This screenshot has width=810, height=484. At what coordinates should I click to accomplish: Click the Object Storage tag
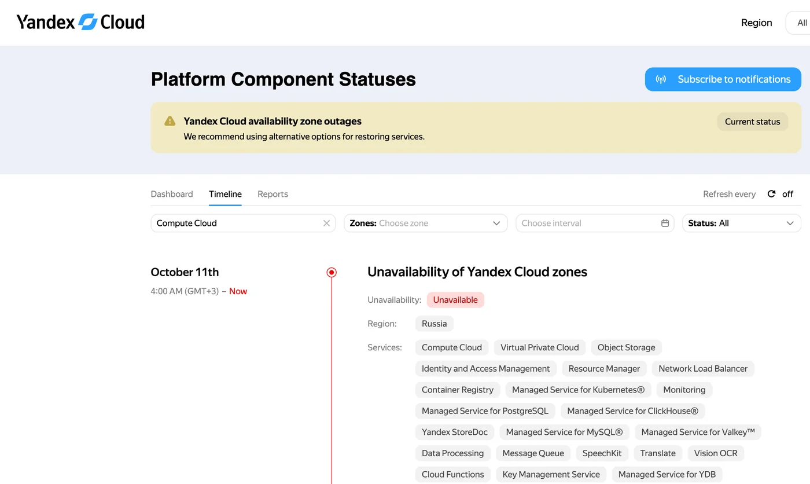627,347
